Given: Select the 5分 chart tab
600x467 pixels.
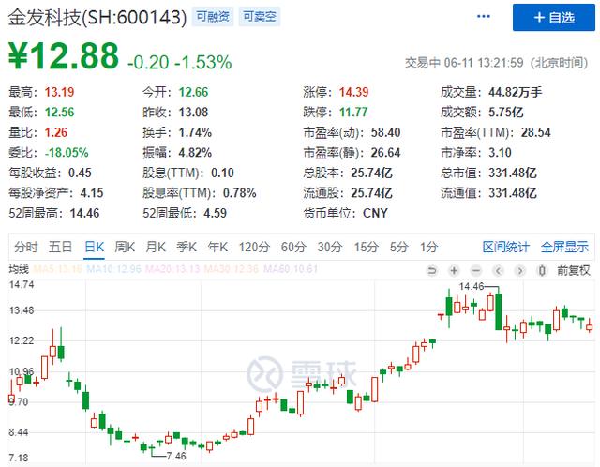Looking at the screenshot, I should [x=398, y=247].
